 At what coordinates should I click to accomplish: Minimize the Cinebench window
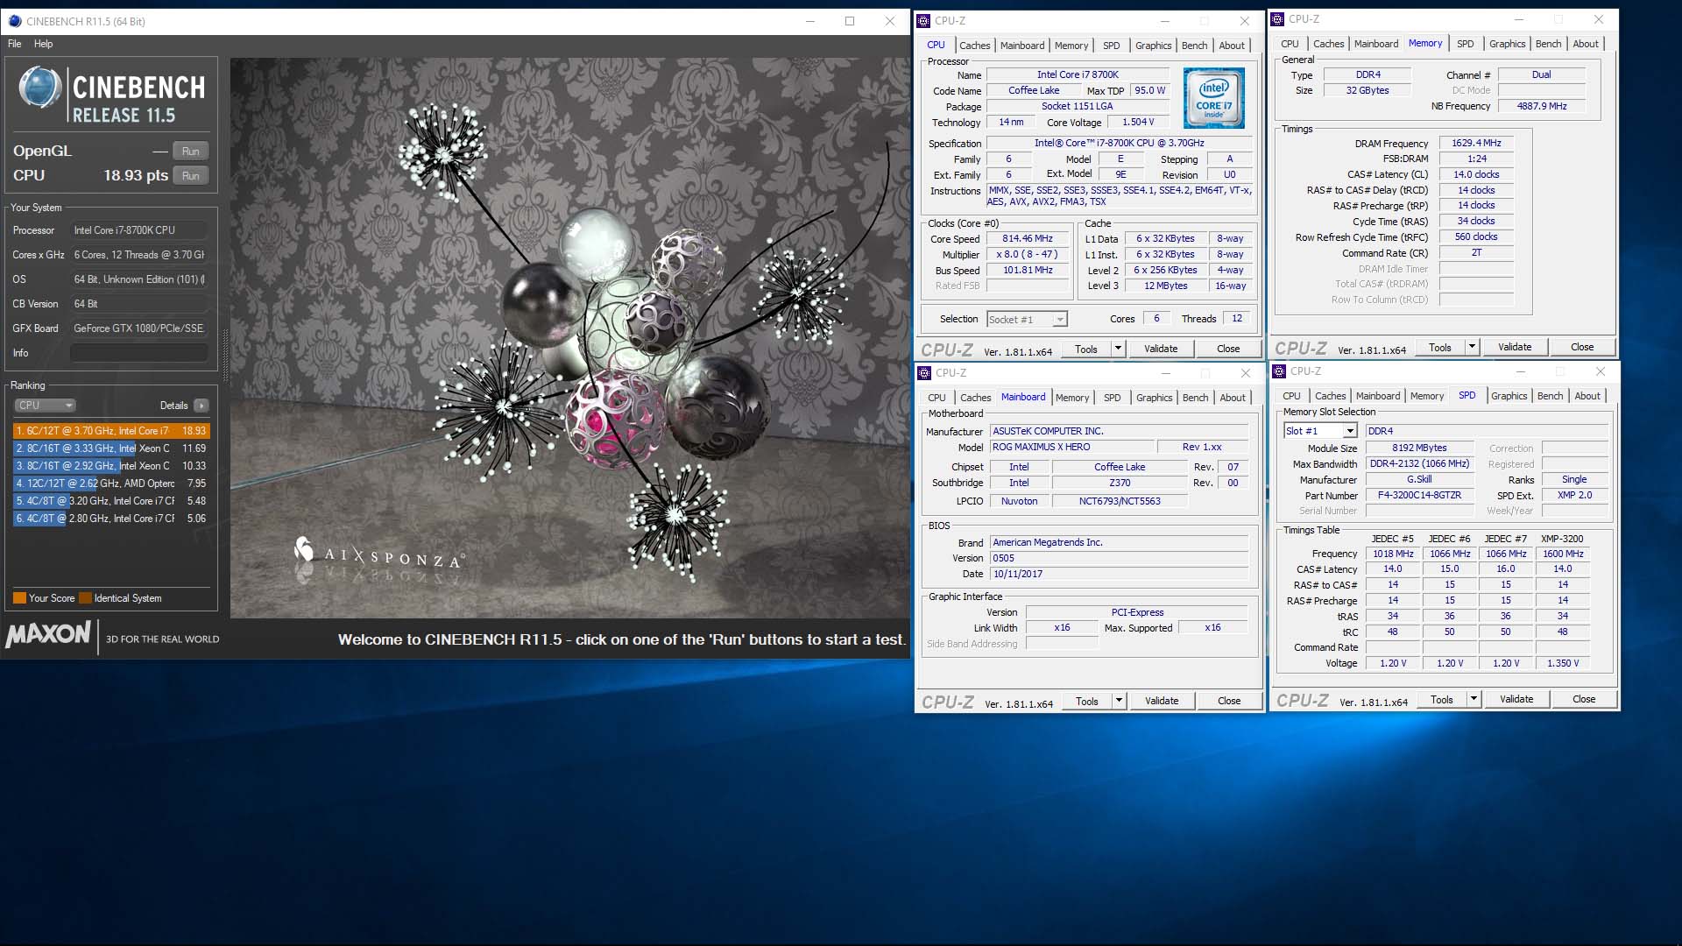click(x=810, y=21)
